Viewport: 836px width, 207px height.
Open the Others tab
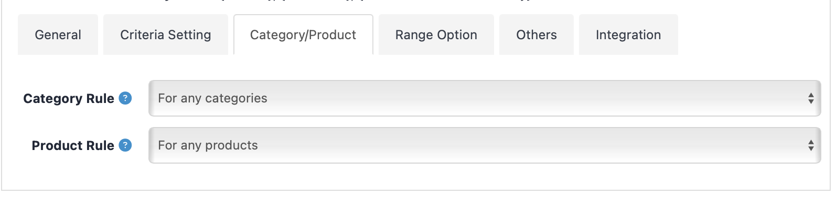coord(537,35)
